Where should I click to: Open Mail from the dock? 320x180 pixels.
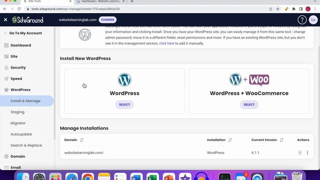click(241, 176)
